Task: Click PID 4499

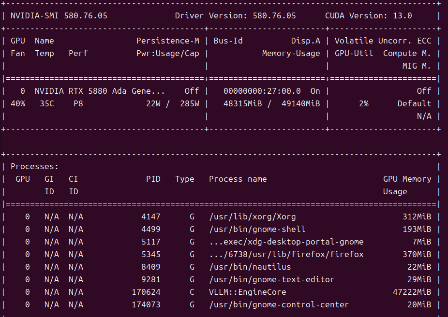Action: [x=151, y=229]
